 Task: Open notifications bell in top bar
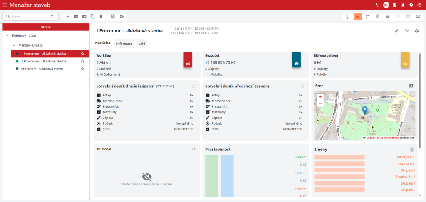(x=403, y=5)
